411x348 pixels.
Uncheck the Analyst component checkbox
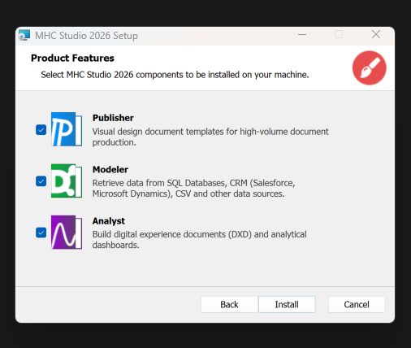coord(41,233)
